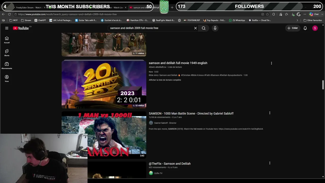
Task: Open the Gabriel Sabloff channel avatar
Action: pyautogui.click(x=151, y=123)
